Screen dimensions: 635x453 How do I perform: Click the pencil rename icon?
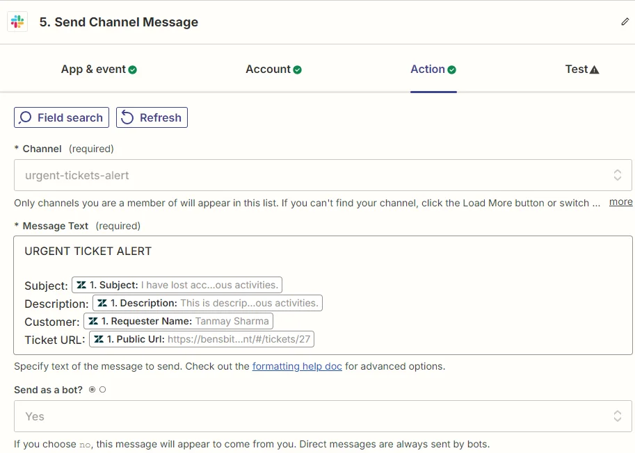click(625, 22)
